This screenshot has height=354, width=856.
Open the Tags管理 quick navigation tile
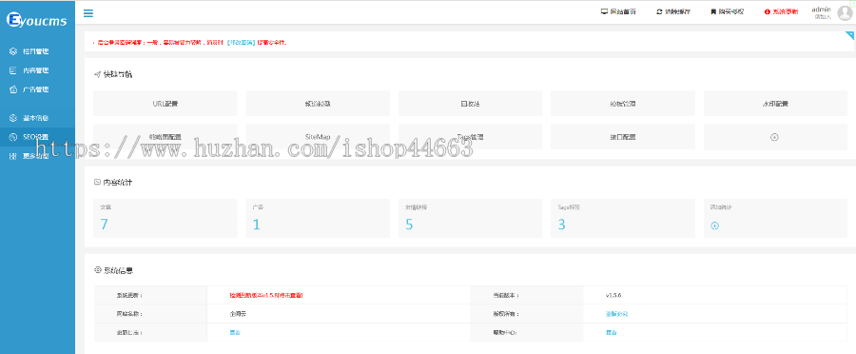(x=470, y=137)
